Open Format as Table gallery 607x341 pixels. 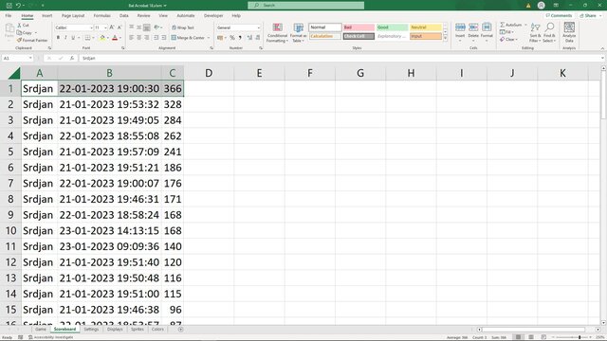(298, 33)
